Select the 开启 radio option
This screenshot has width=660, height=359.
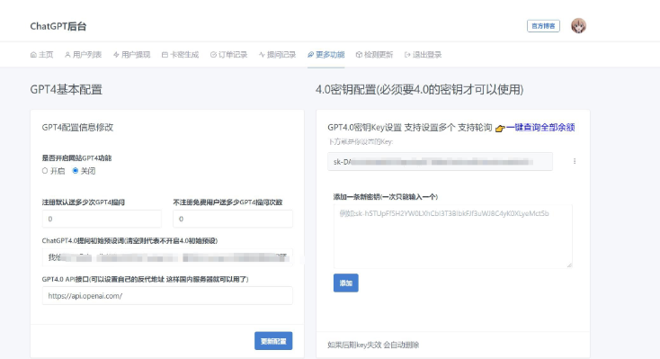45,171
